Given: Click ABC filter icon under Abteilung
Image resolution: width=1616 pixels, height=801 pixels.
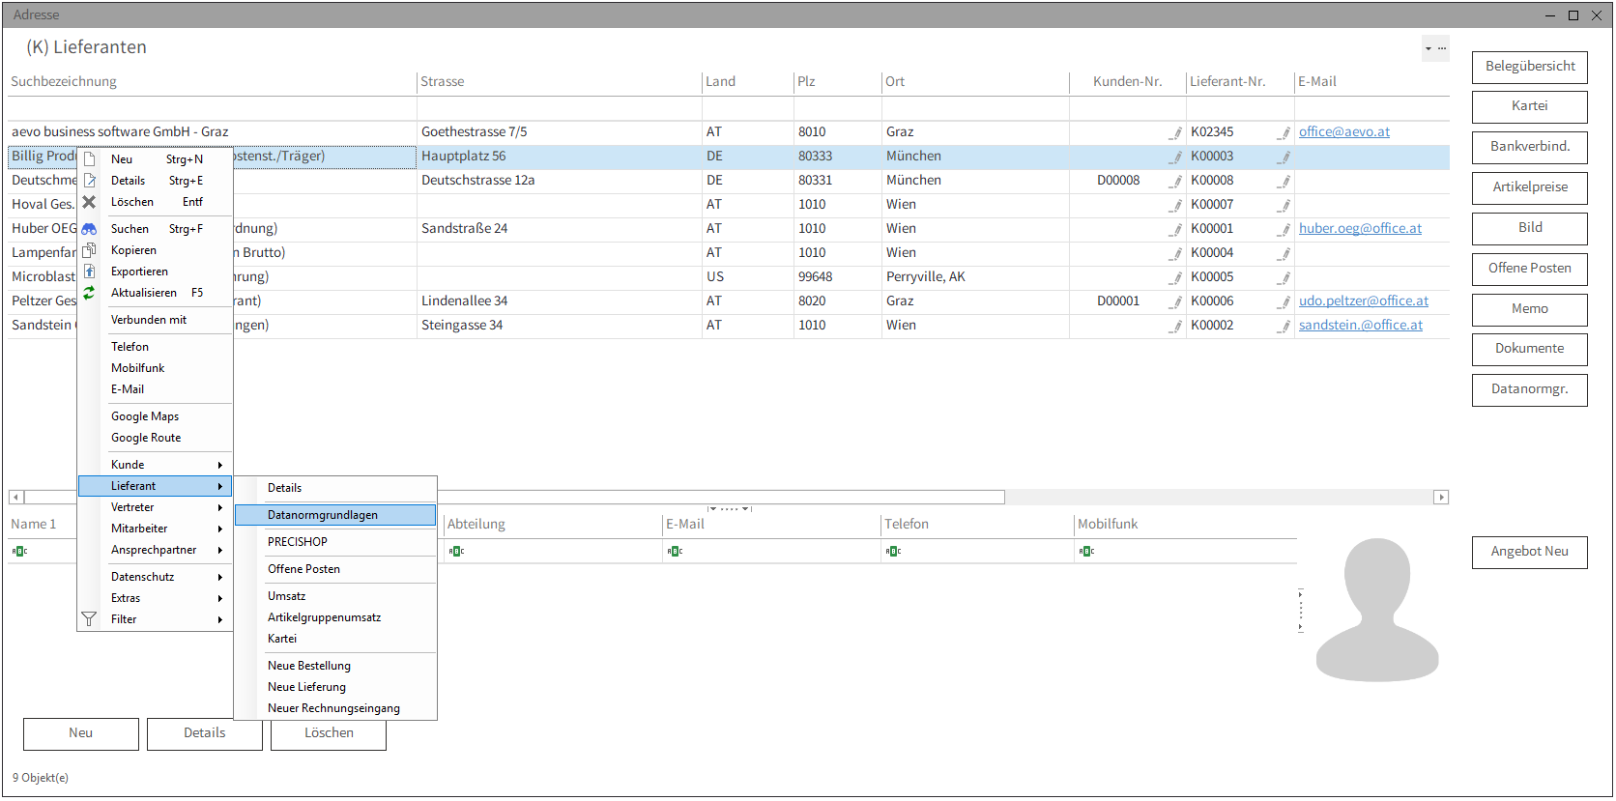Looking at the screenshot, I should (457, 552).
